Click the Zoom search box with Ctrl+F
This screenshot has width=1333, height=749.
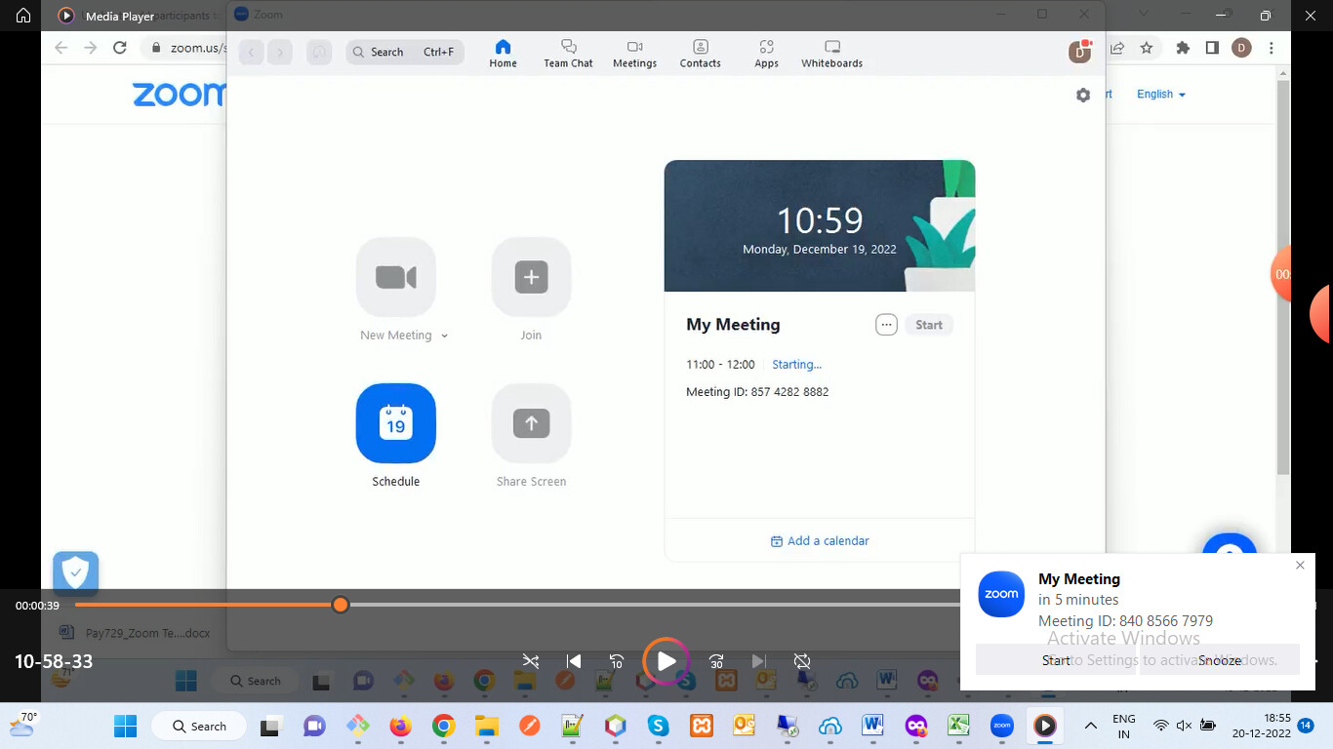coord(405,53)
